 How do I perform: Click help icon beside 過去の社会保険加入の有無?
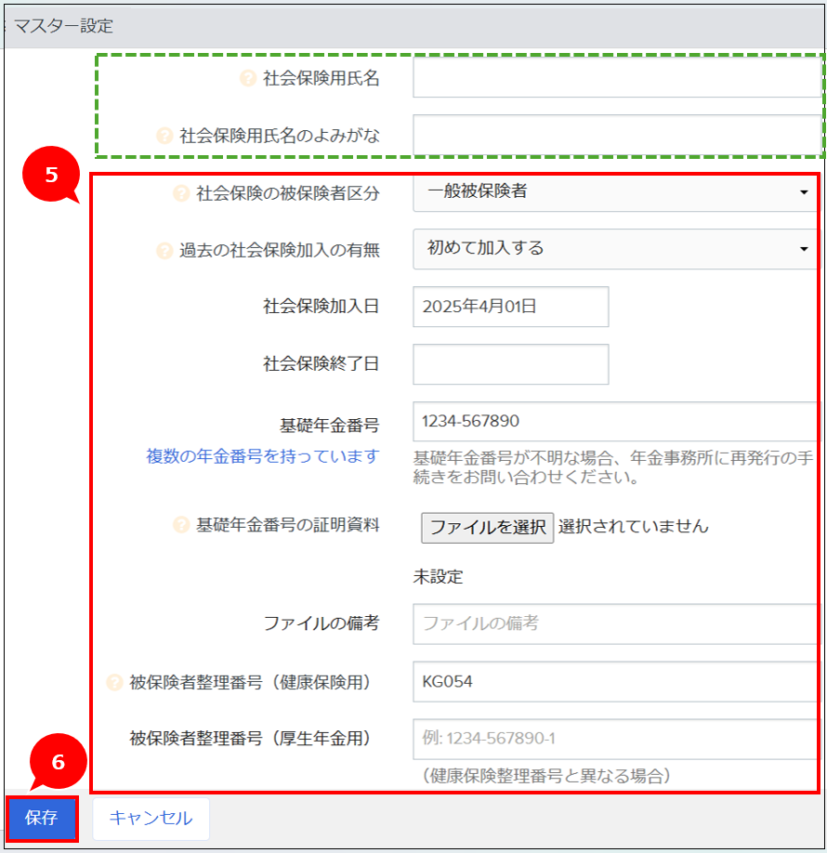click(x=164, y=250)
